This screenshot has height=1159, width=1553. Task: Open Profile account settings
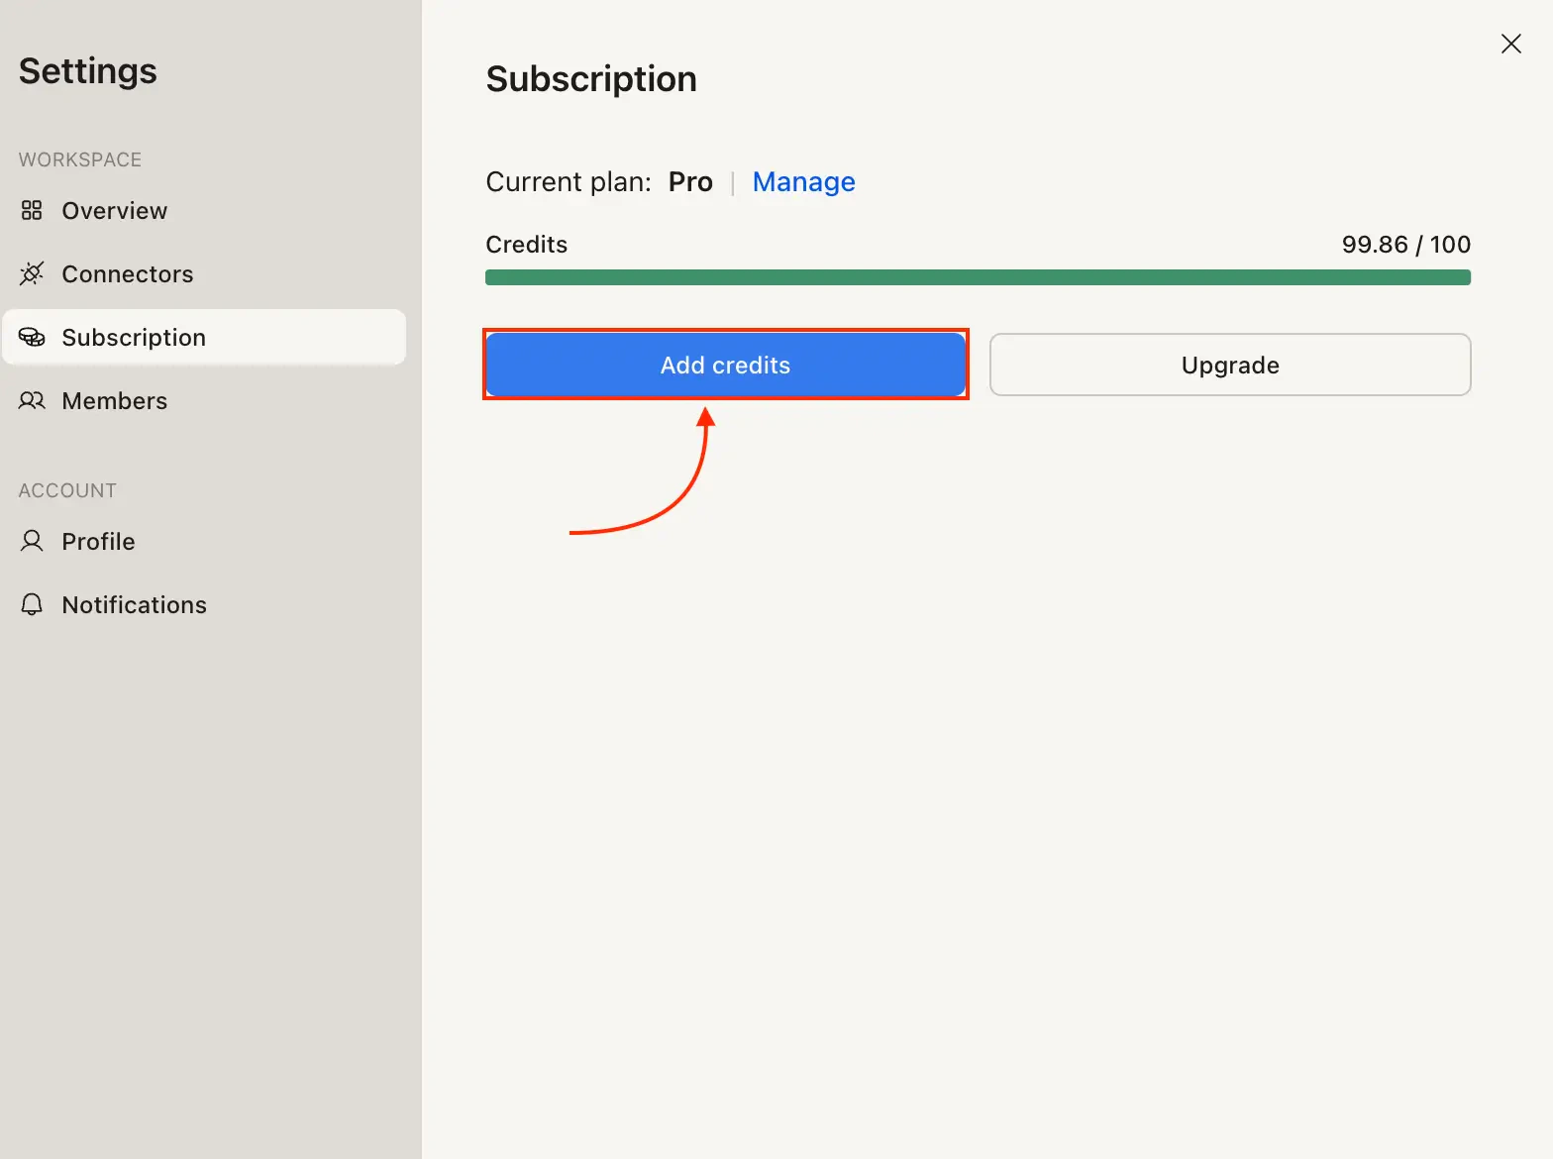point(203,541)
